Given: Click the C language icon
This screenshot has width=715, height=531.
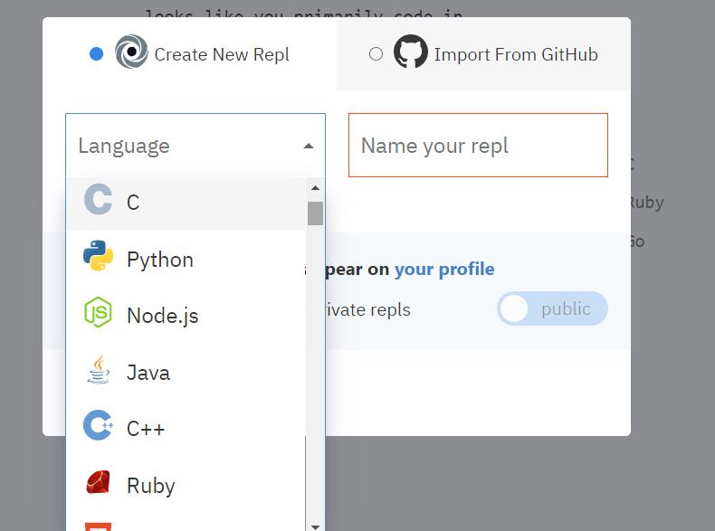Looking at the screenshot, I should [98, 199].
